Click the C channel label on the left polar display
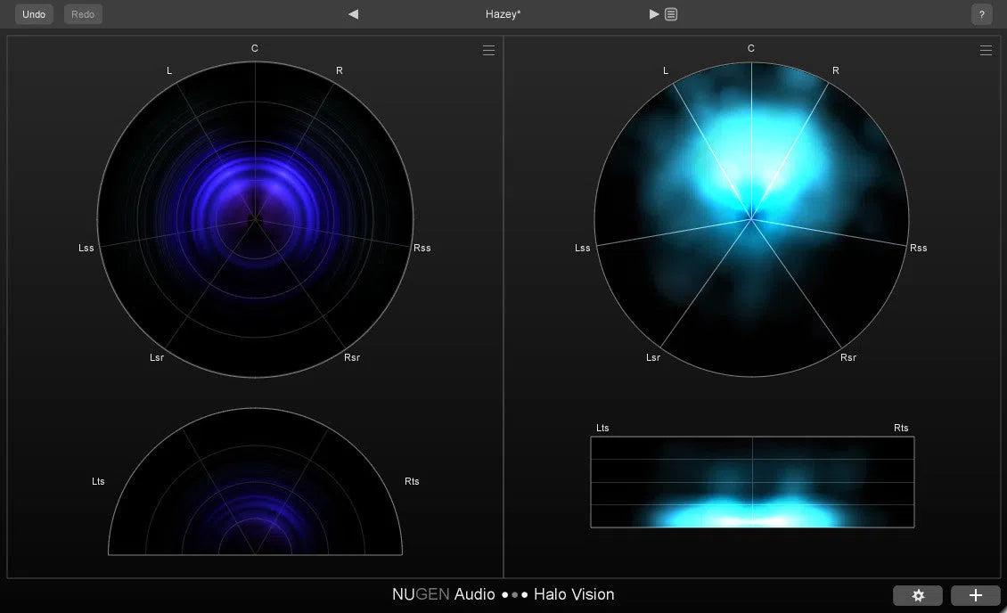This screenshot has width=1007, height=613. tap(254, 48)
